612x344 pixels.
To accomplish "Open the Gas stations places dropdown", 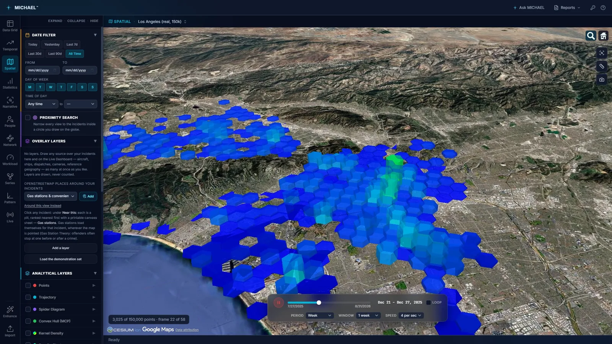I will (x=50, y=196).
